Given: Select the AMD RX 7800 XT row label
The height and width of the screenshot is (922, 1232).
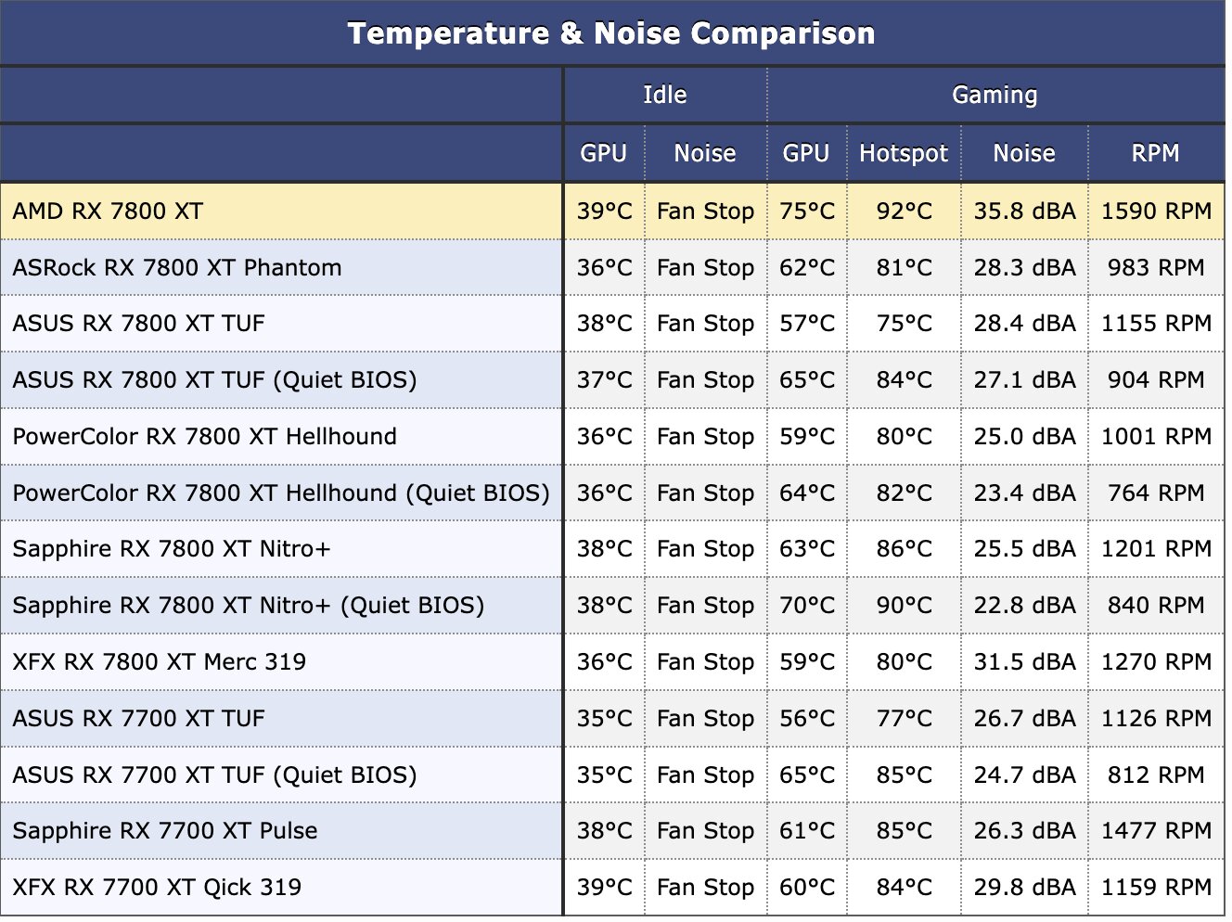Looking at the screenshot, I should 108,211.
